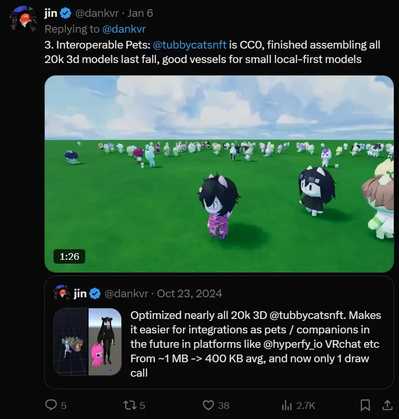399x419 pixels.
Task: Click verified badge in quoted post
Action: click(95, 293)
